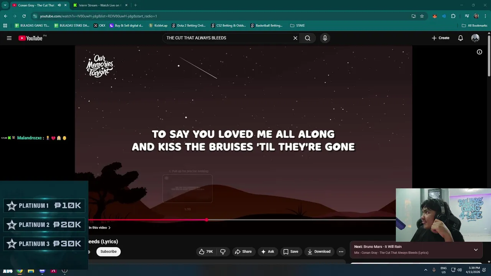Open YouTube account avatar menu

click(x=475, y=38)
